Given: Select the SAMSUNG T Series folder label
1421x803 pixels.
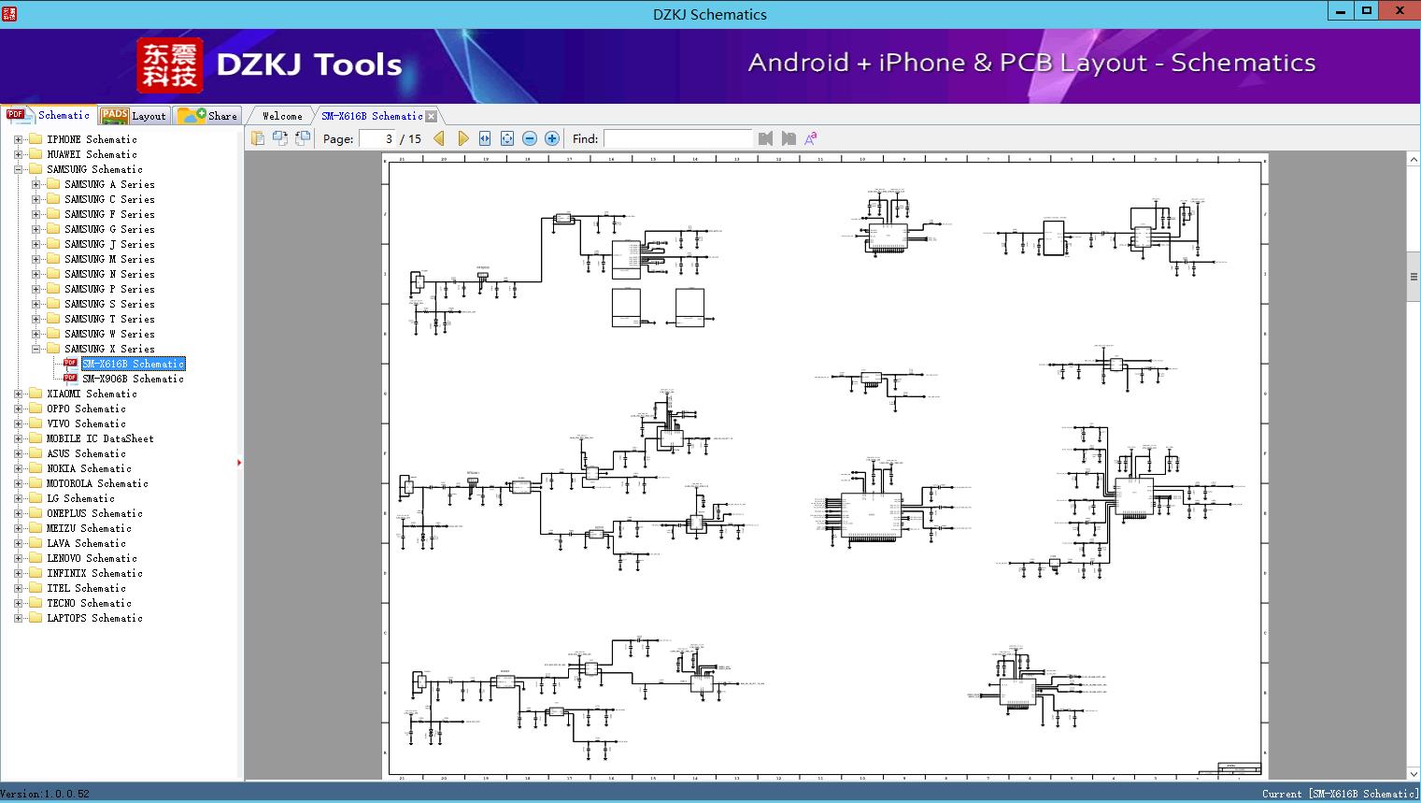Looking at the screenshot, I should click(x=109, y=319).
